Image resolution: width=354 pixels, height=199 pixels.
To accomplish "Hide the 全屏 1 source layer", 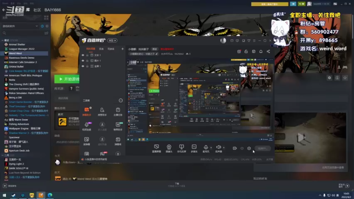I will 83,66.
